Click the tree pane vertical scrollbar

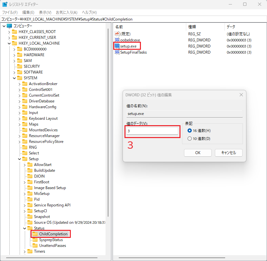[108, 122]
